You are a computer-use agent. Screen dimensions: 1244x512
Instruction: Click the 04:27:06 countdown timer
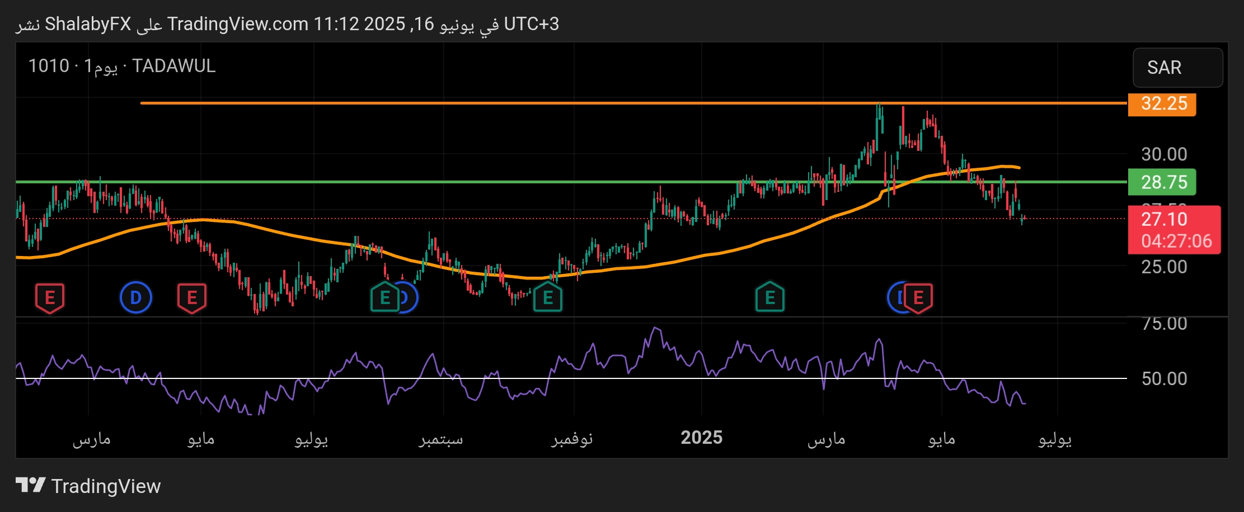[1176, 241]
